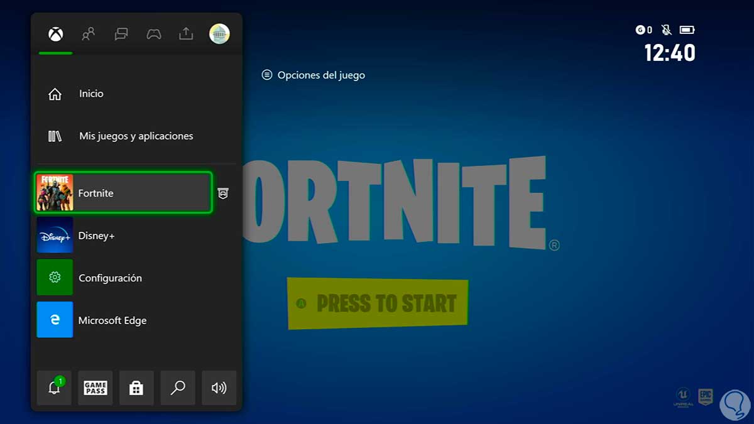Click the gamerscore G indicator
754x424 pixels.
[x=644, y=30]
